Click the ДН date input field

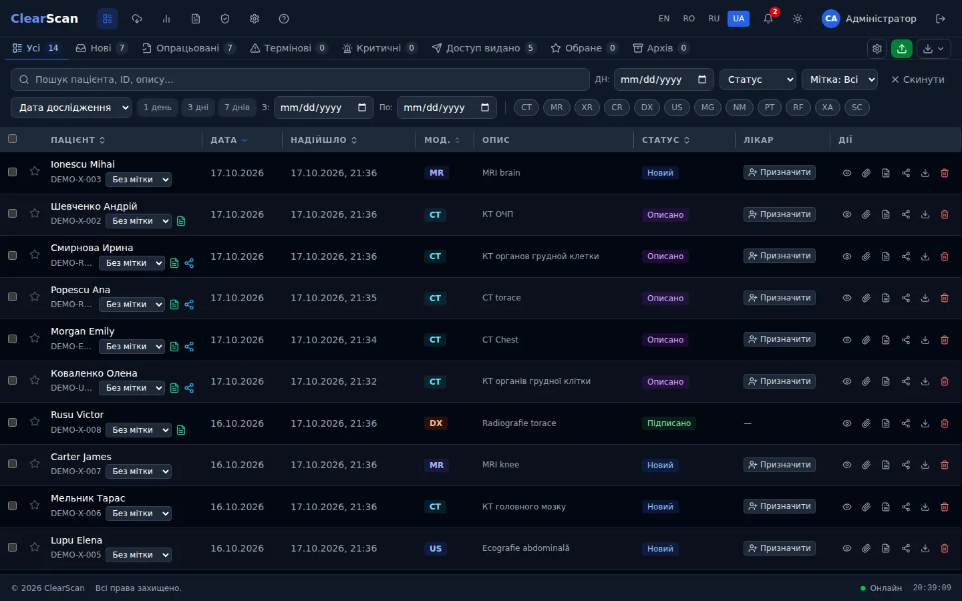pos(663,79)
